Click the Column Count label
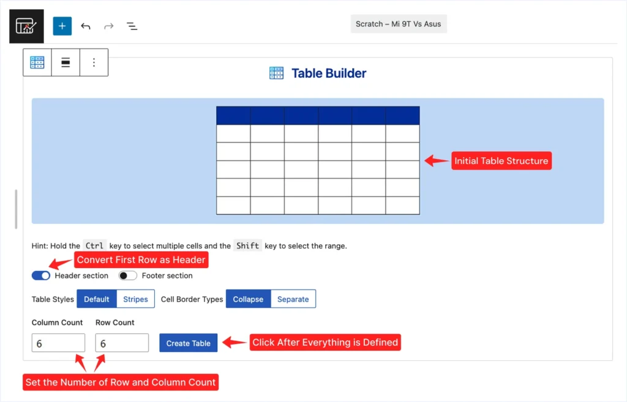The image size is (627, 402). 57,322
